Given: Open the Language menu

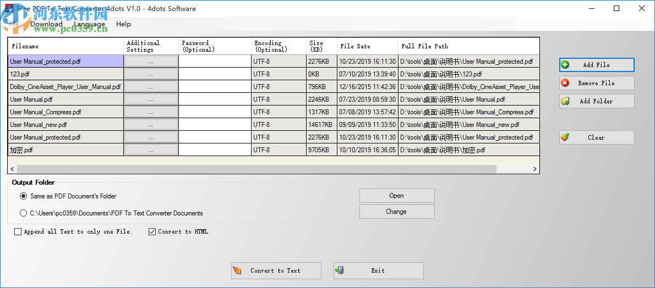Looking at the screenshot, I should (89, 24).
